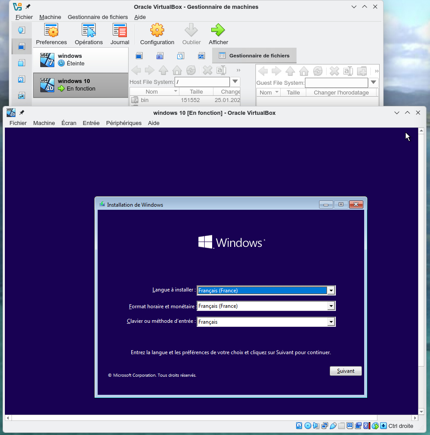
Task: Click the USB device status bar icon
Action: point(333,426)
